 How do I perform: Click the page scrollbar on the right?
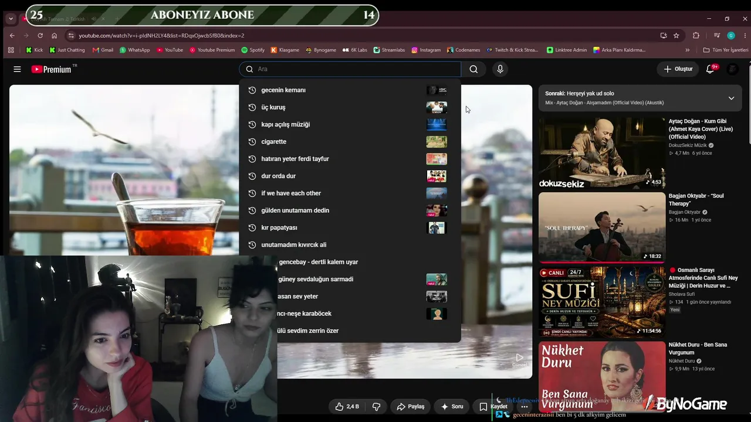pyautogui.click(x=749, y=105)
